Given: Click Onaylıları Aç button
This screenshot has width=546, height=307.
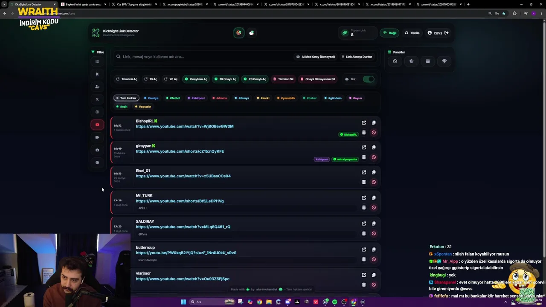Looking at the screenshot, I should coord(196,79).
